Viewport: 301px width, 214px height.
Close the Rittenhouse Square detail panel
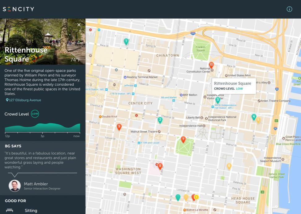(79, 25)
